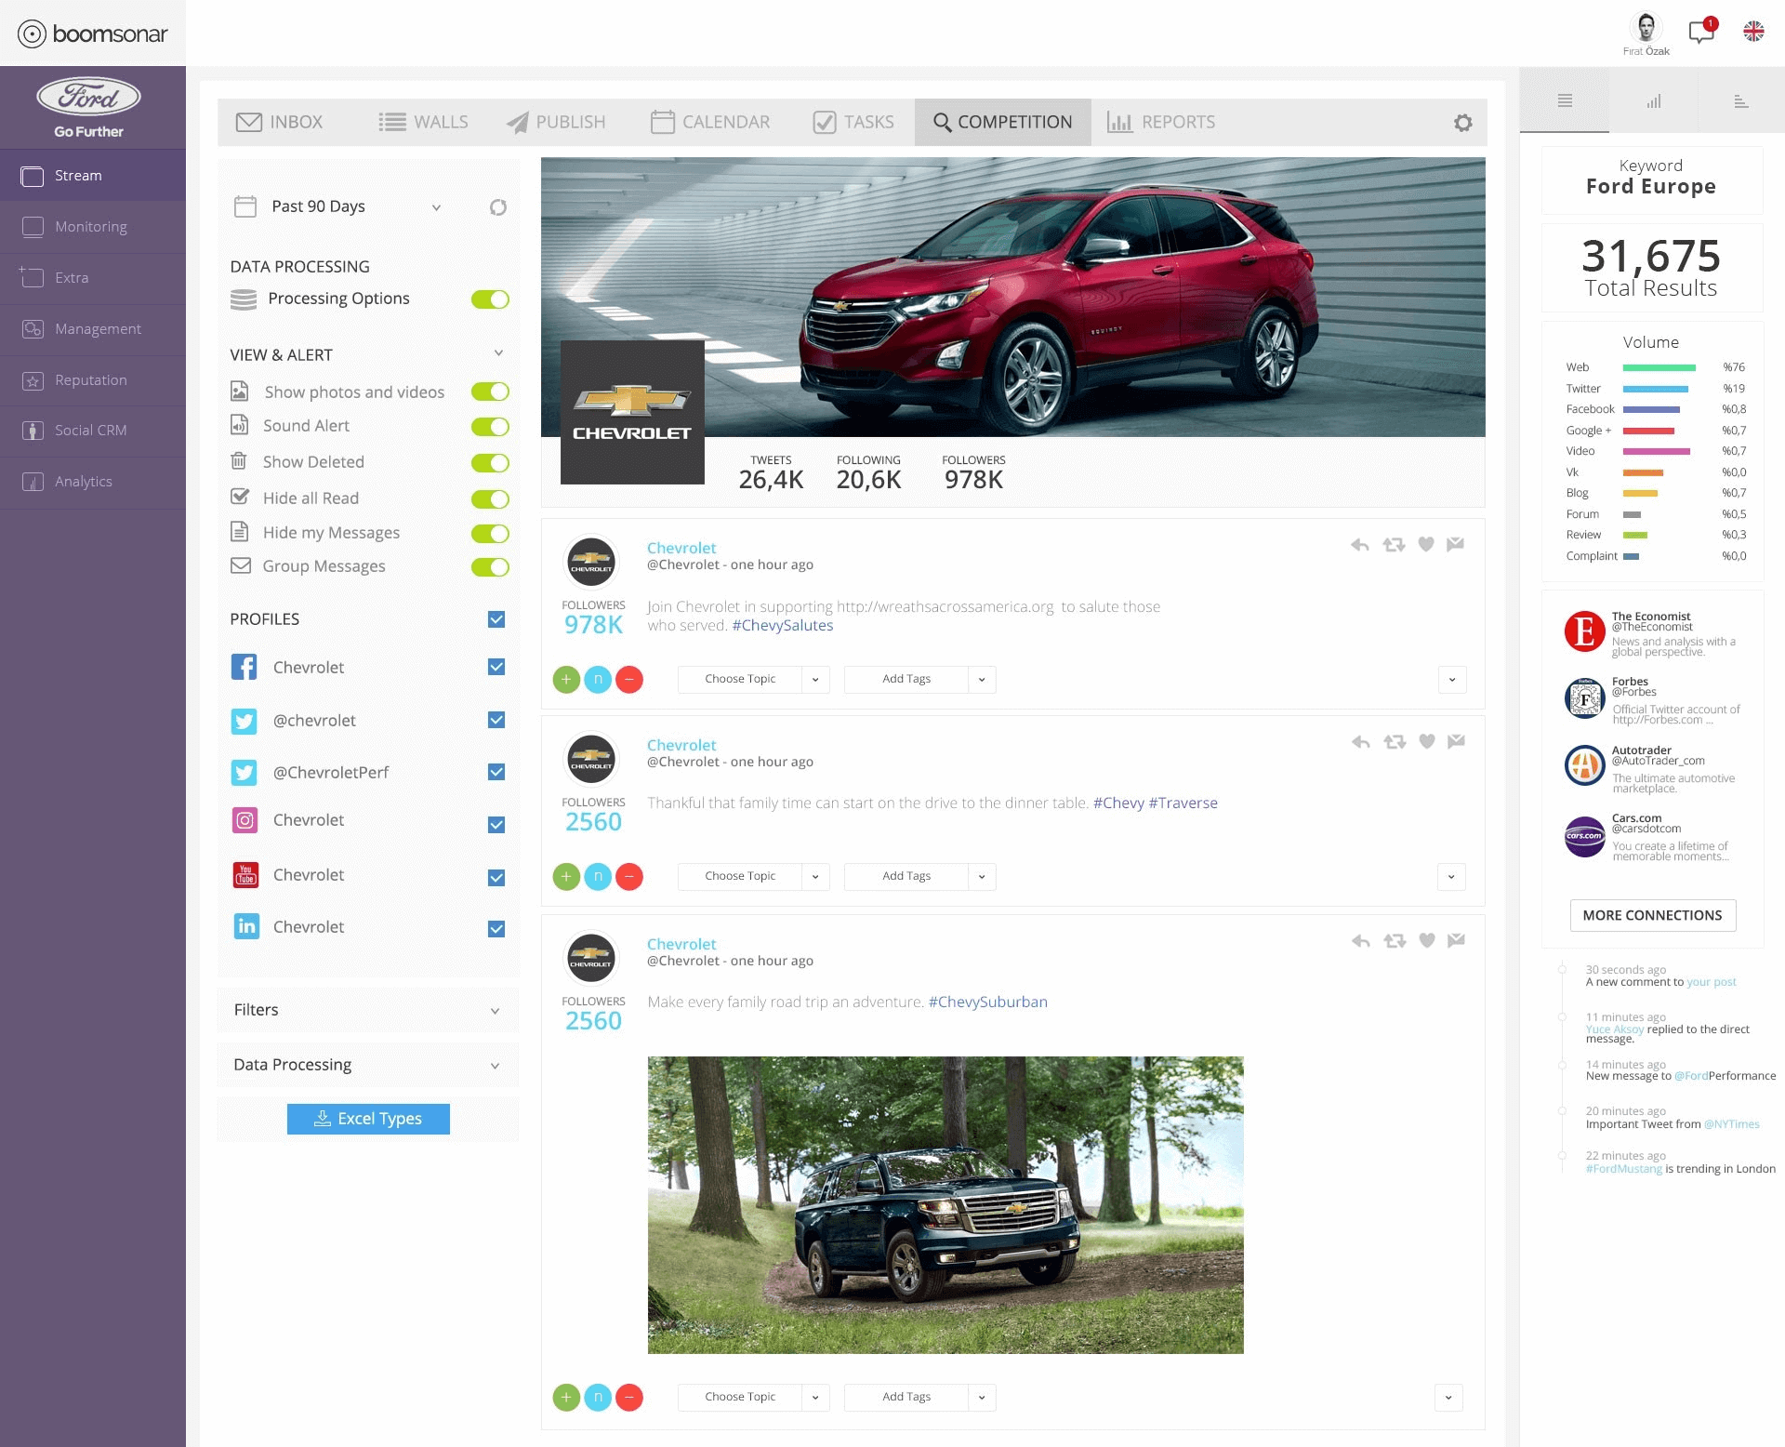Mark Traverse post positive with green plus
1785x1447 pixels.
(x=566, y=877)
